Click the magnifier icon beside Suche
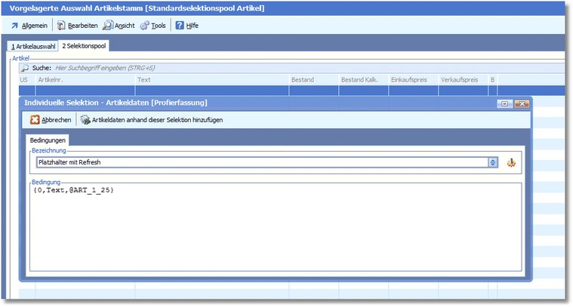Screen dimensions: 573x307 click(25, 68)
